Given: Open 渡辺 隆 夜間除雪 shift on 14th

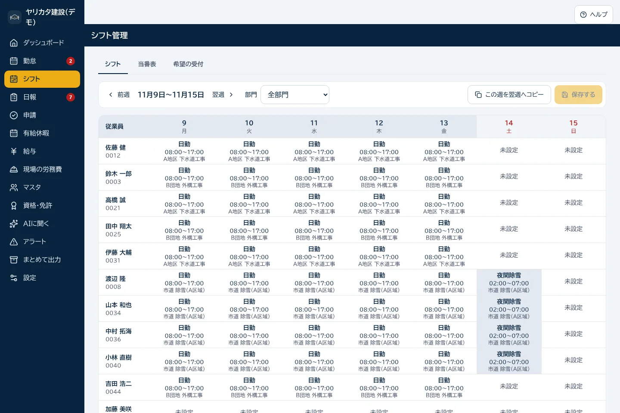Looking at the screenshot, I should (509, 282).
